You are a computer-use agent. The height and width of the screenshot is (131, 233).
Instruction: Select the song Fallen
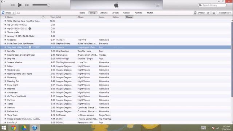(10, 66)
